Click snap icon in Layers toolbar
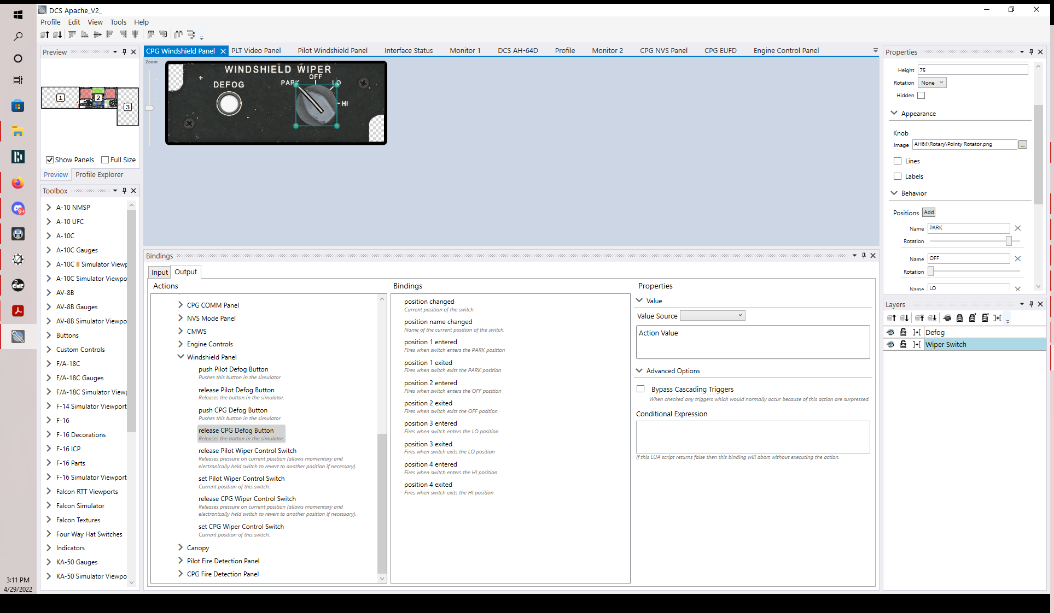Viewport: 1054px width, 613px height. (998, 318)
